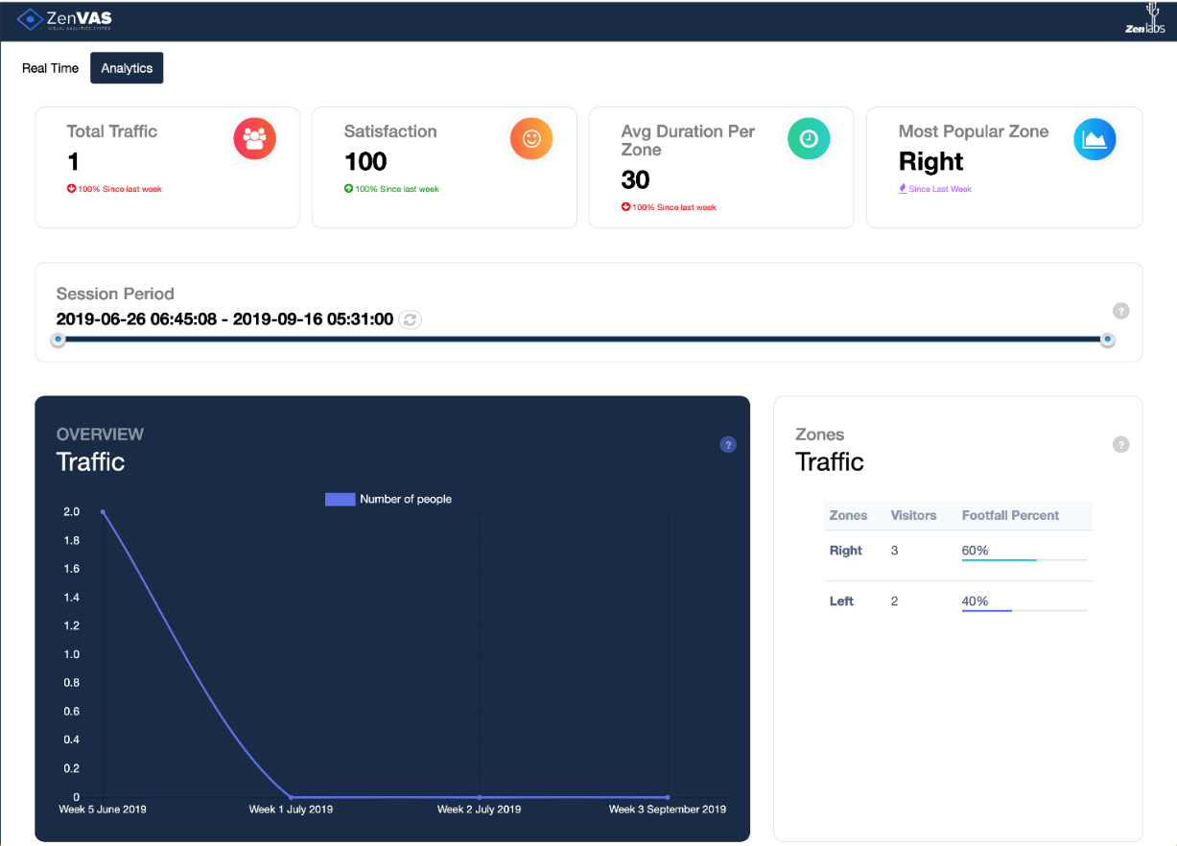Click the chart data point at Week 3 September 2019
1177x846 pixels.
pos(668,797)
